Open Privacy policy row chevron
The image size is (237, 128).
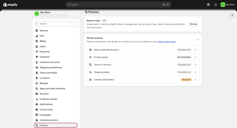(195, 57)
